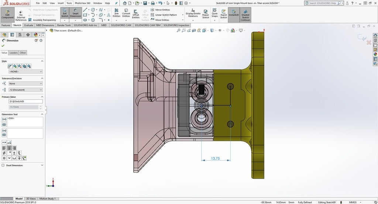Open the Insert menu
This screenshot has height=204, width=378.
pos(61,3)
